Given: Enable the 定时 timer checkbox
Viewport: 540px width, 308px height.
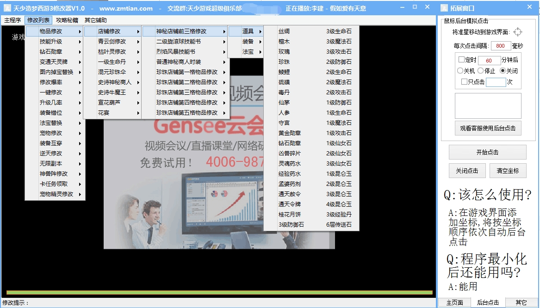Looking at the screenshot, I should [461, 60].
